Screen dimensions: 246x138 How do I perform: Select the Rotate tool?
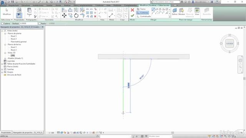76,15
